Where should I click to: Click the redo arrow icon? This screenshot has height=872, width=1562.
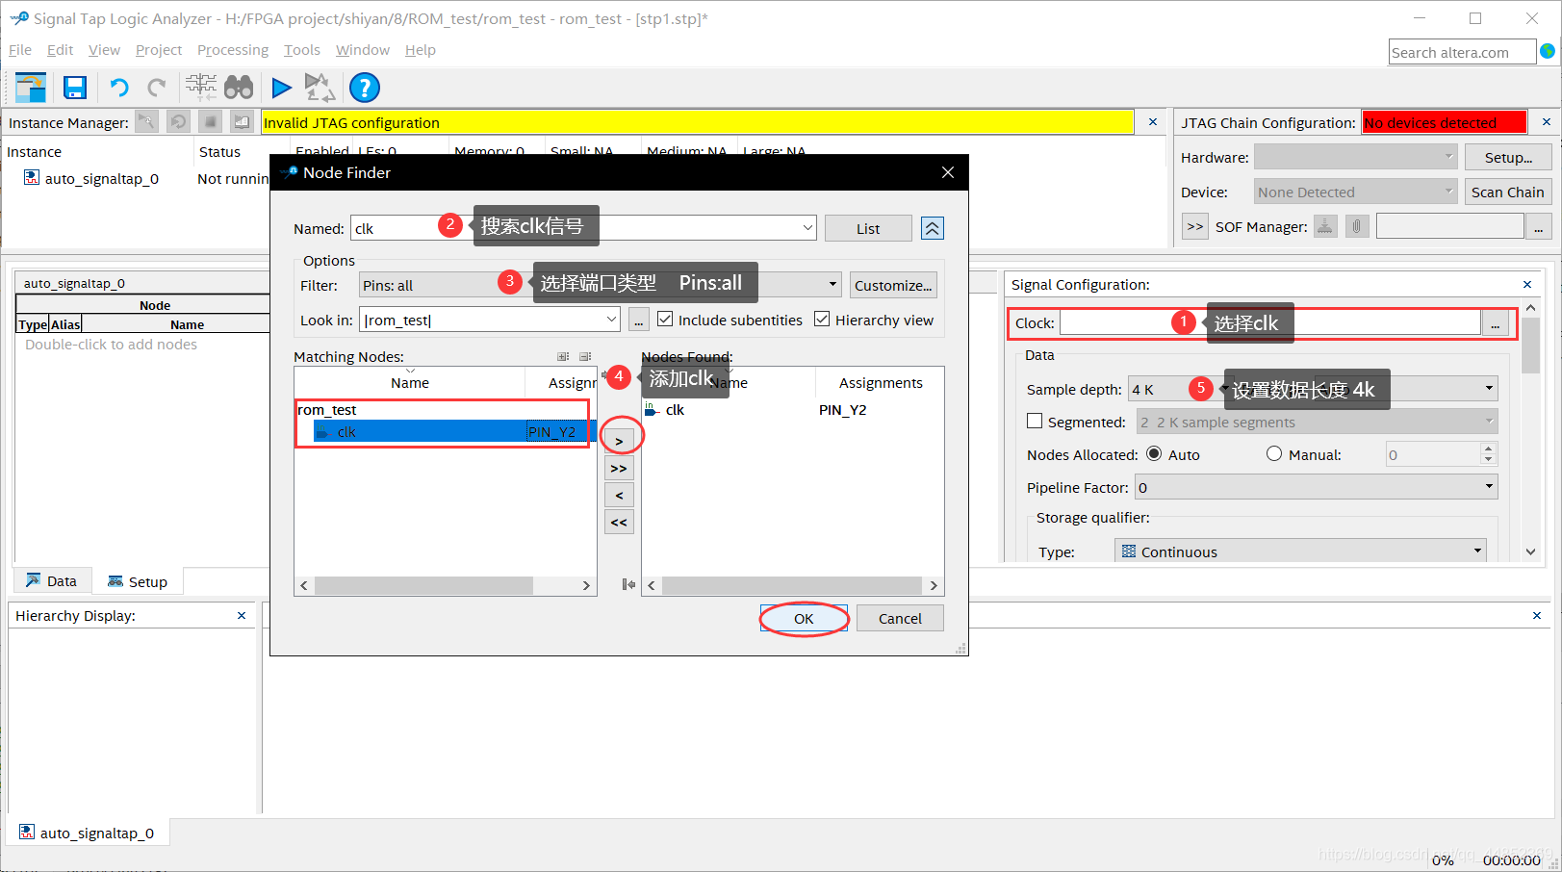pos(156,88)
